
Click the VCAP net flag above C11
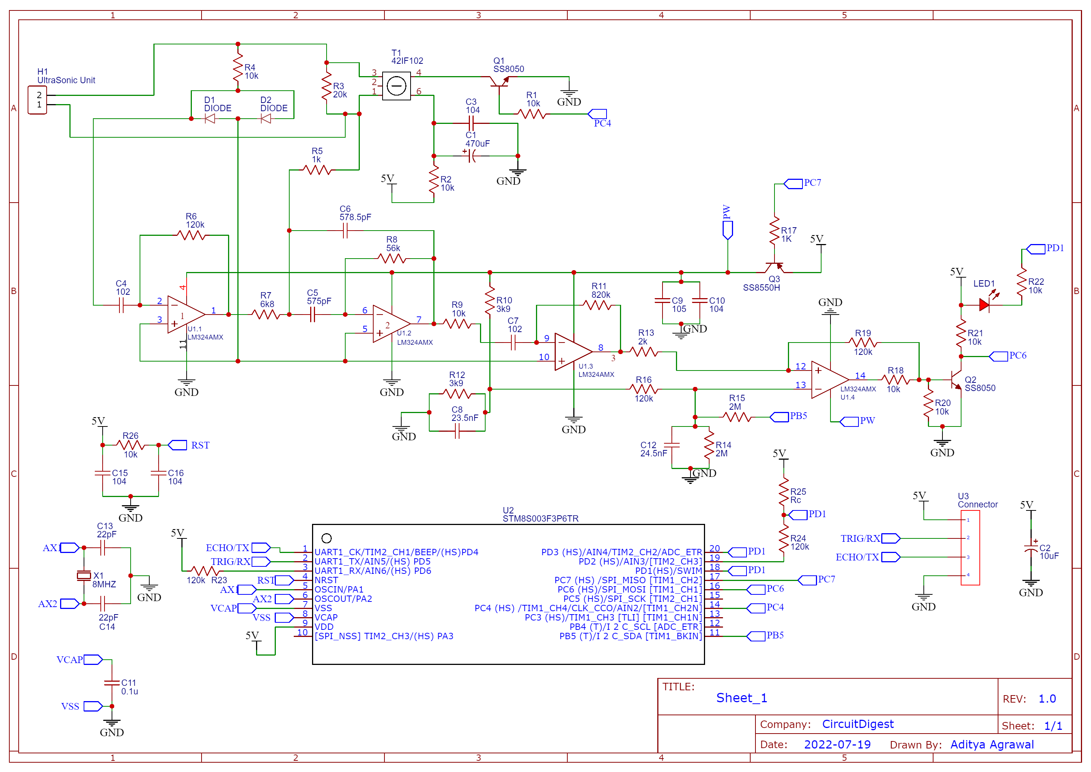(93, 660)
